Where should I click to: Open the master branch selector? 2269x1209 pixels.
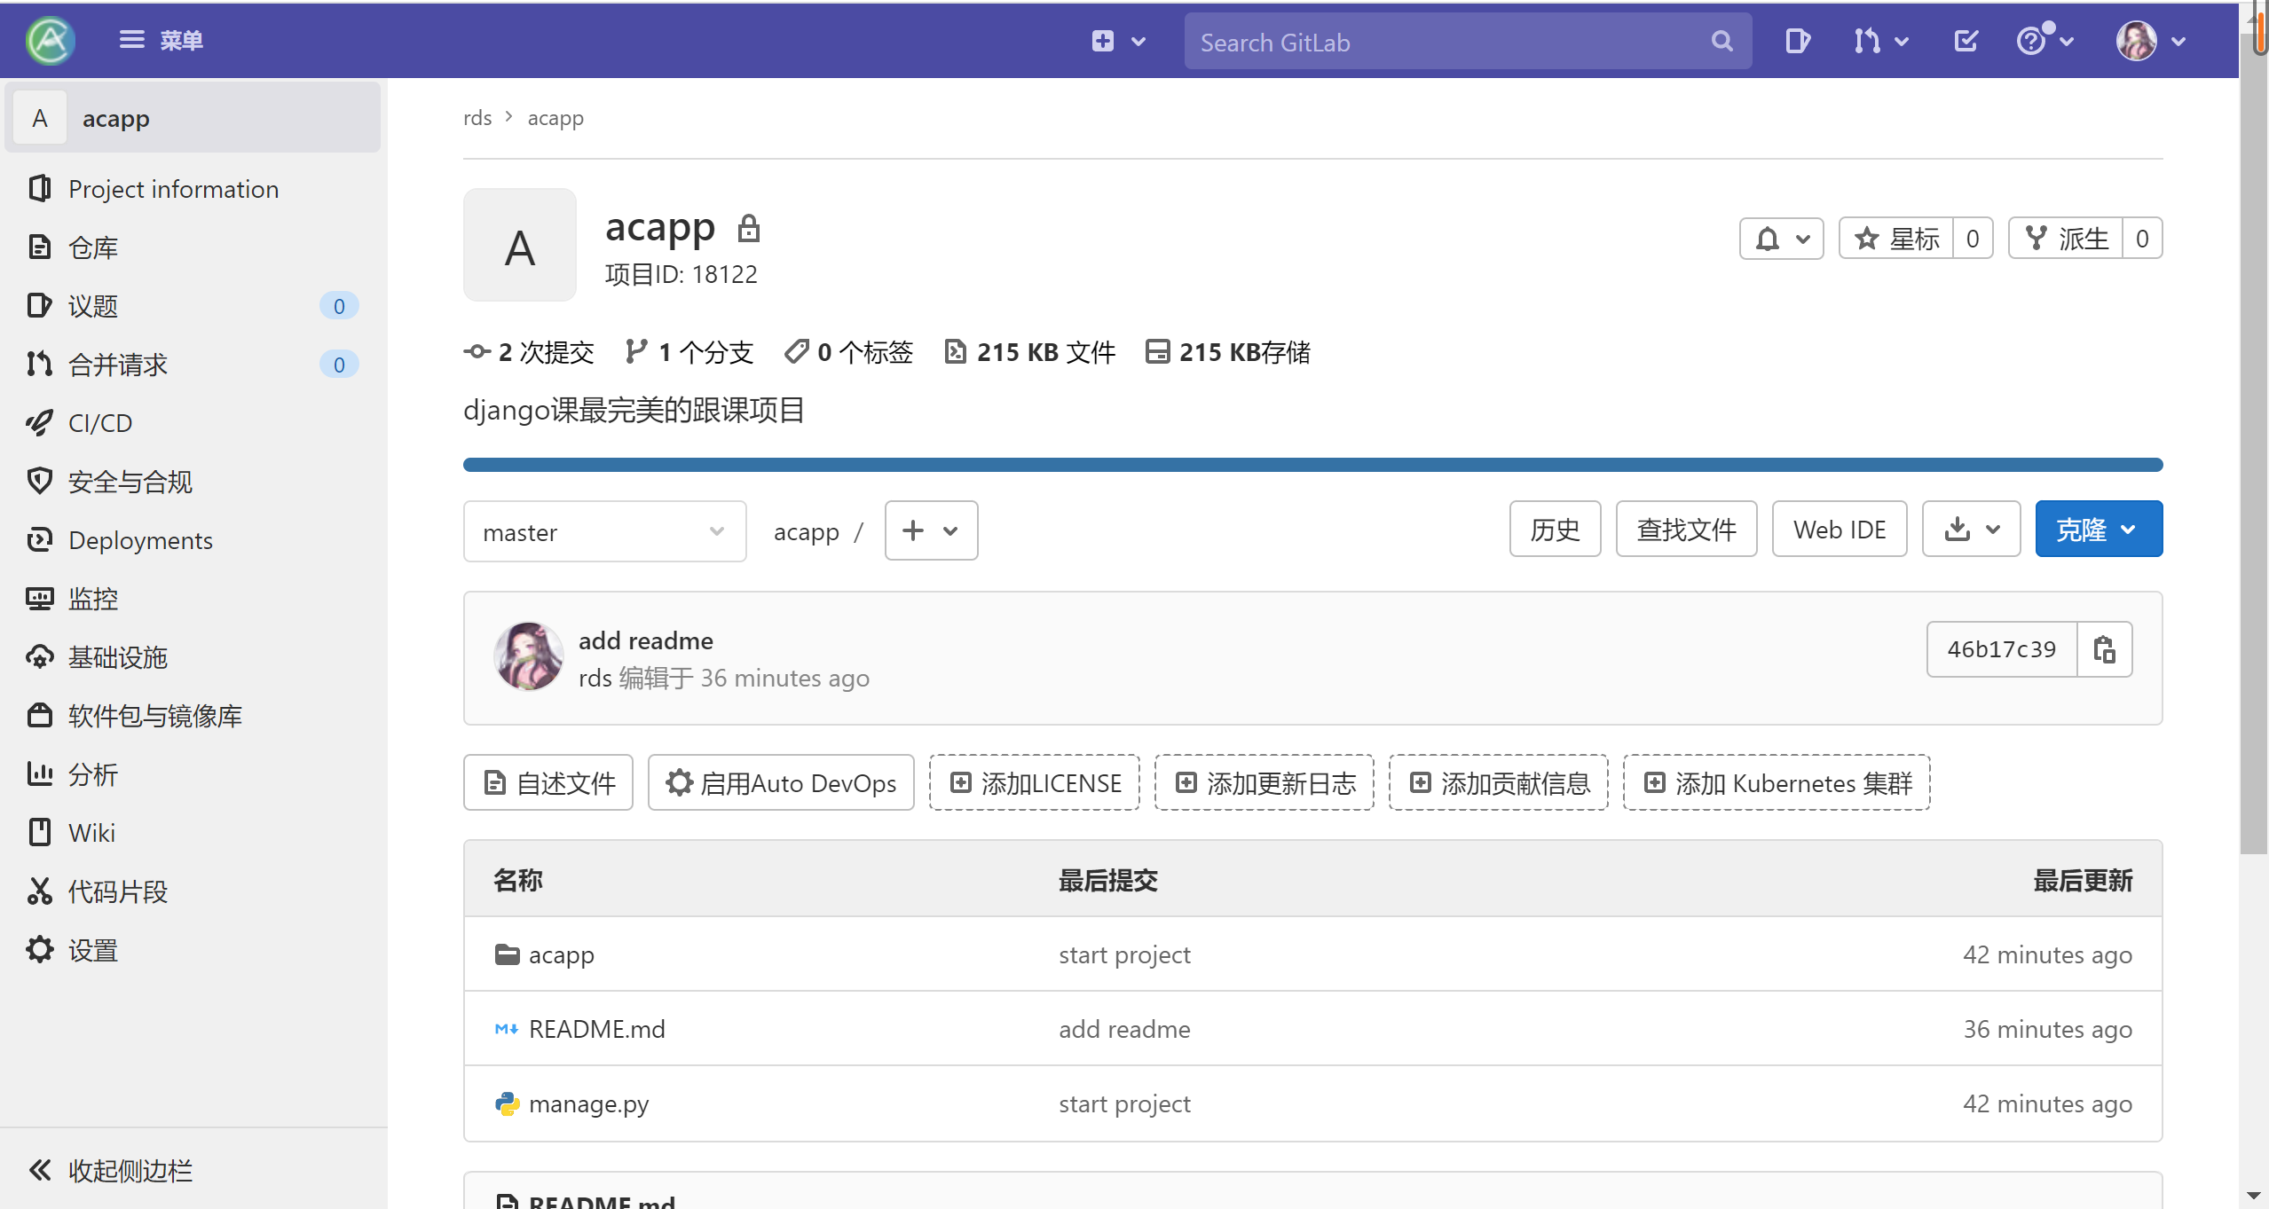click(604, 531)
